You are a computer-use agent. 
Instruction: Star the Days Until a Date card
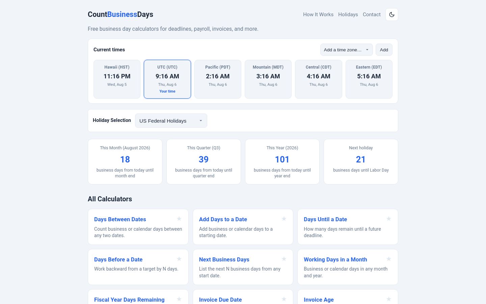(389, 219)
